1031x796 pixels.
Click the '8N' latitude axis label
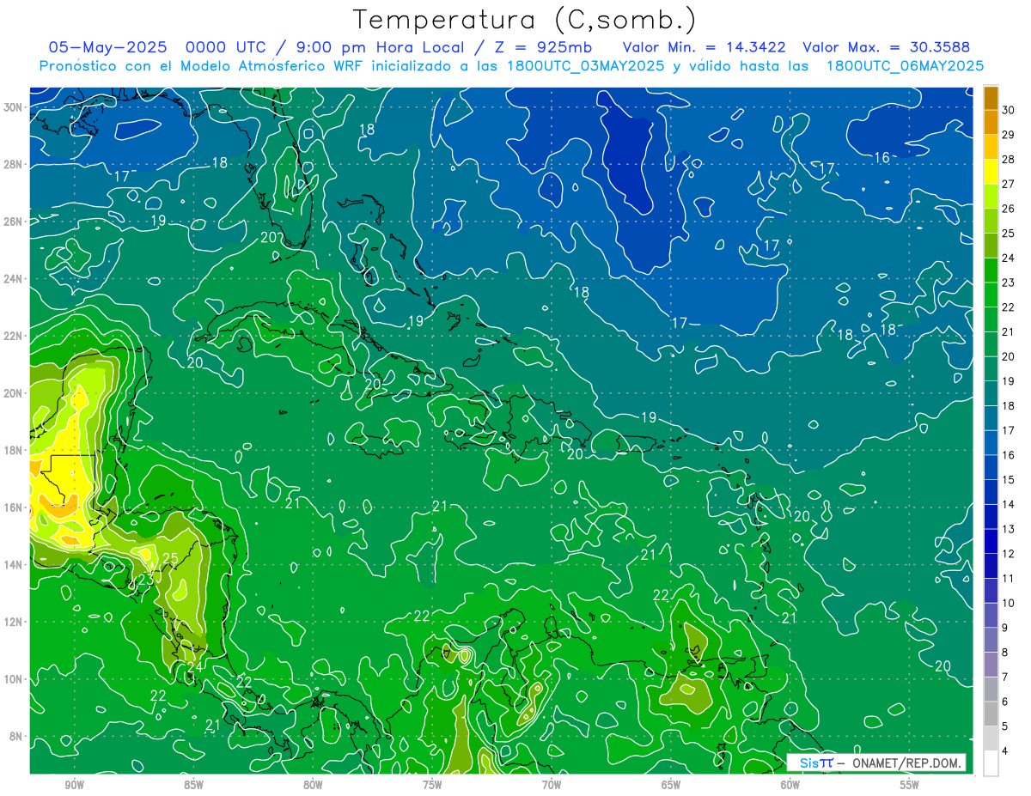click(15, 737)
